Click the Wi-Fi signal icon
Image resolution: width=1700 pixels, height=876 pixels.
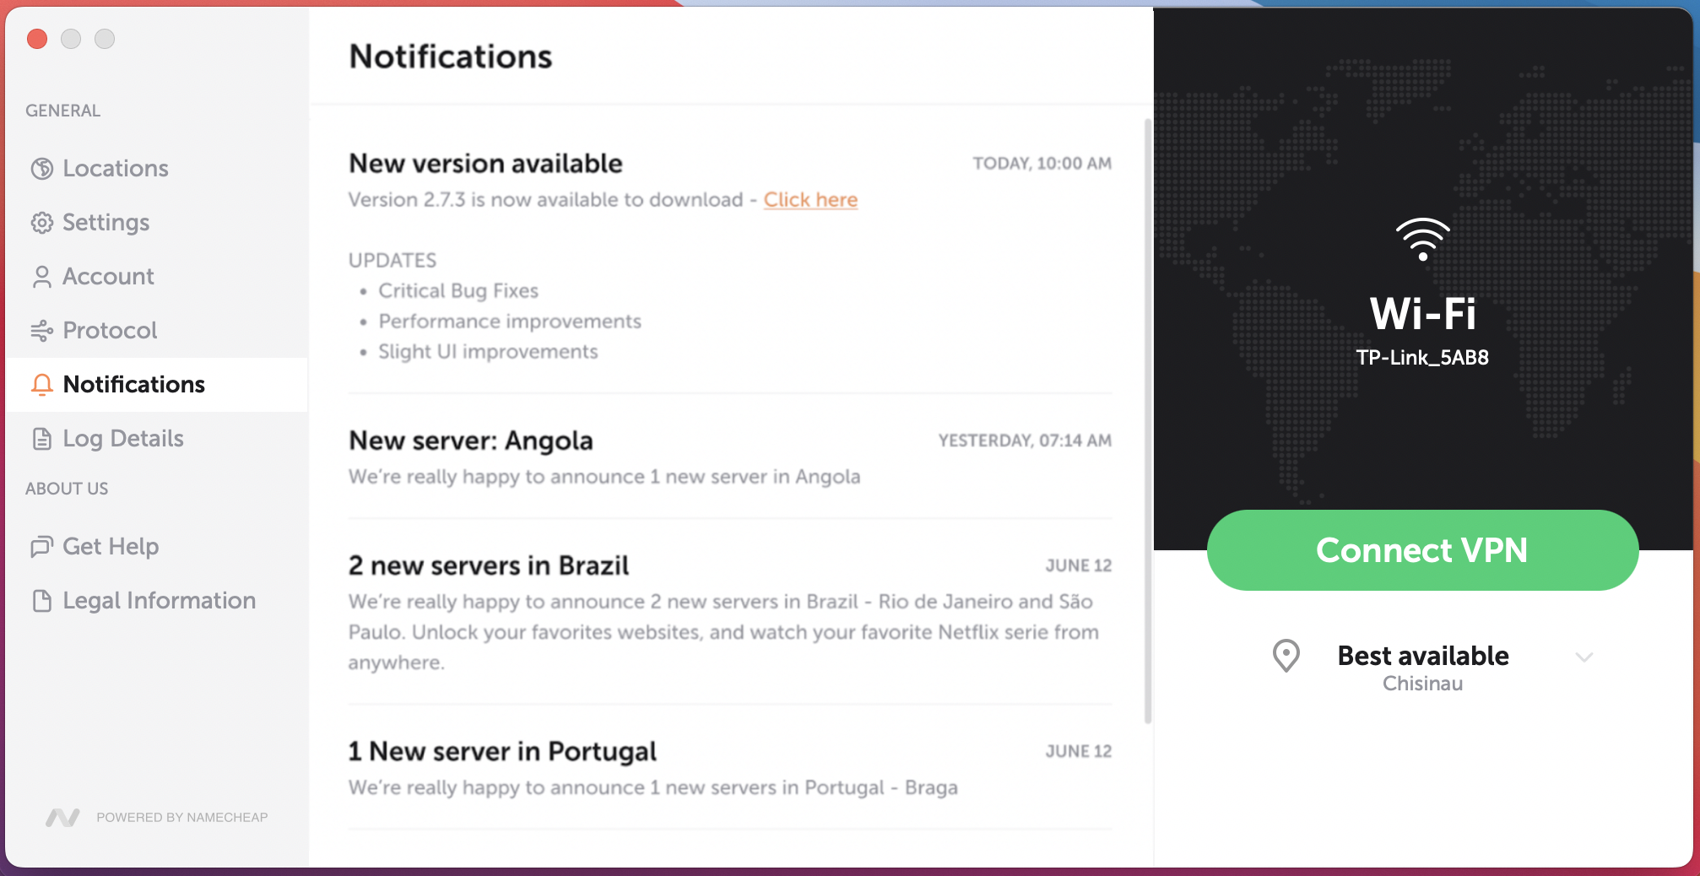[1422, 240]
